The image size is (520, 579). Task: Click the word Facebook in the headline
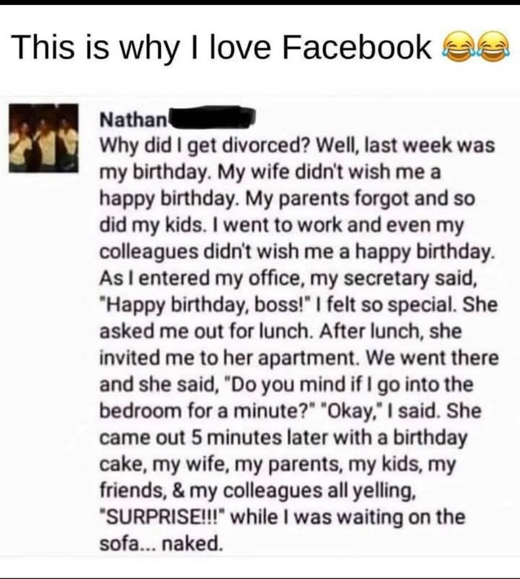click(x=357, y=48)
